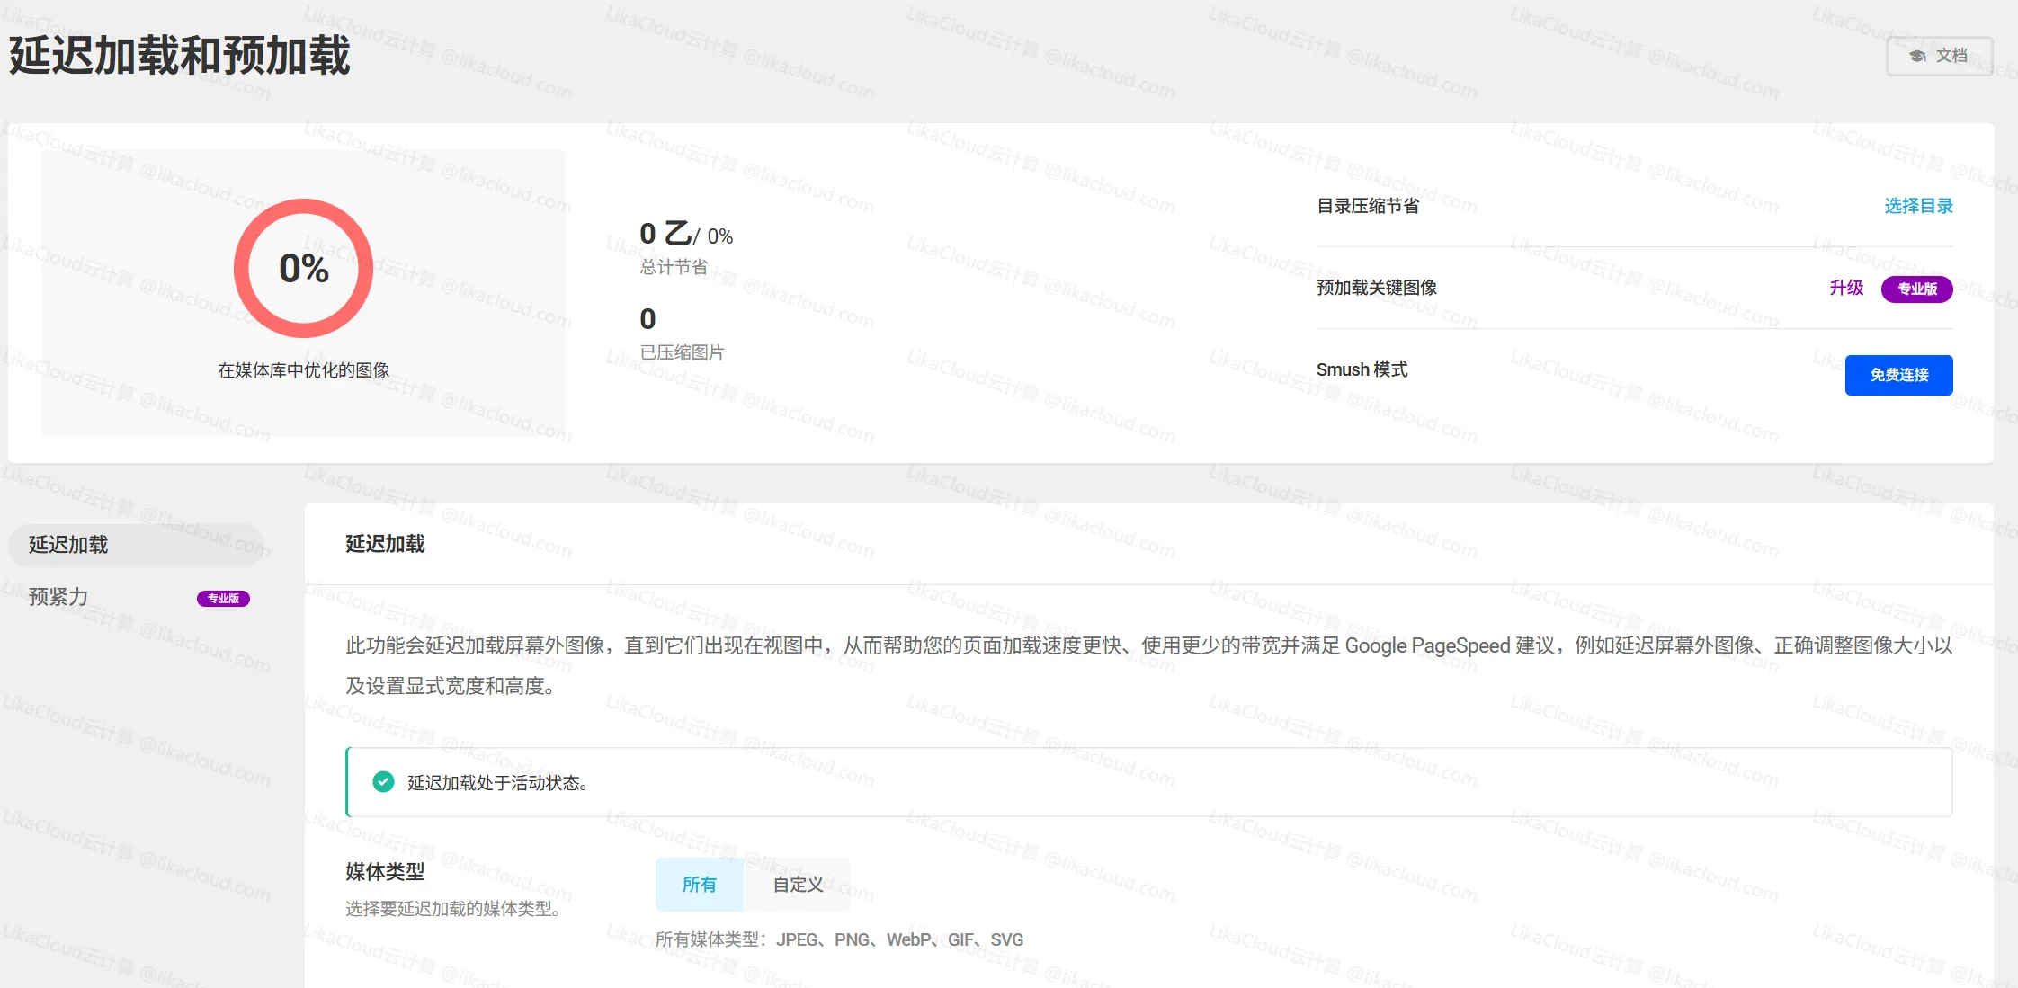Click the 专业版 badge next to 预紧力

click(x=223, y=598)
